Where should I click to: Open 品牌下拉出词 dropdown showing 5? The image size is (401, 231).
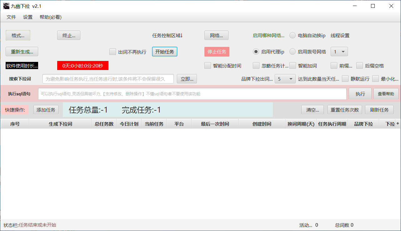coord(285,79)
